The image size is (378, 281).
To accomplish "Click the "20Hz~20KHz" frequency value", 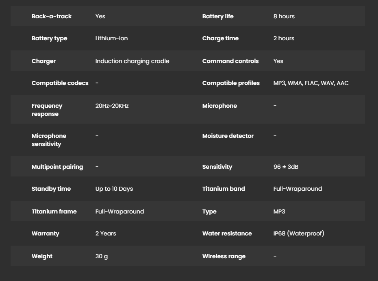I will click(x=112, y=106).
